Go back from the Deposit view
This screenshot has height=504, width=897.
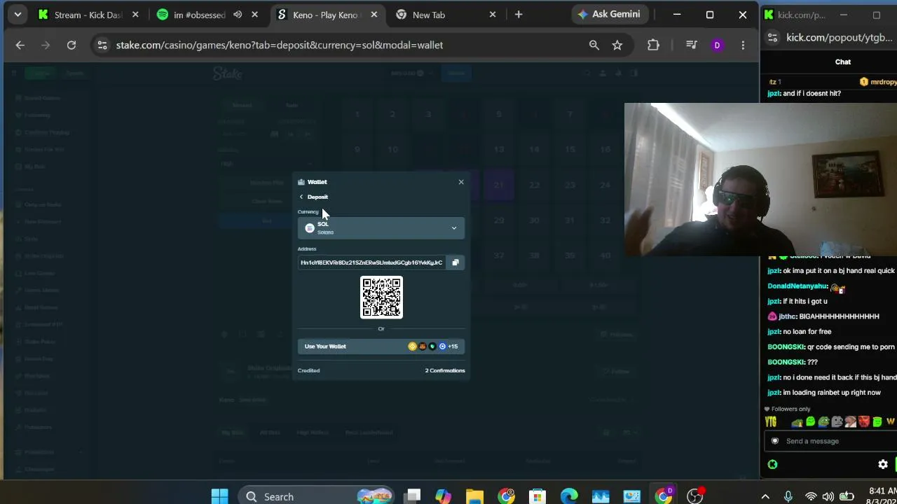click(301, 197)
